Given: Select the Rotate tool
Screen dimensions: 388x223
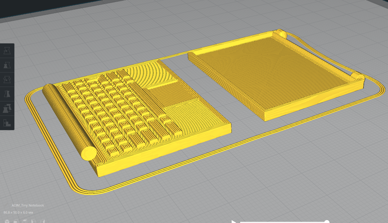Looking at the screenshot, I should click(x=7, y=80).
